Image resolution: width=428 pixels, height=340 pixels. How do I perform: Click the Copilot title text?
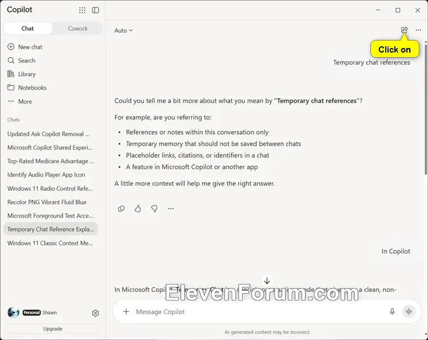click(19, 10)
